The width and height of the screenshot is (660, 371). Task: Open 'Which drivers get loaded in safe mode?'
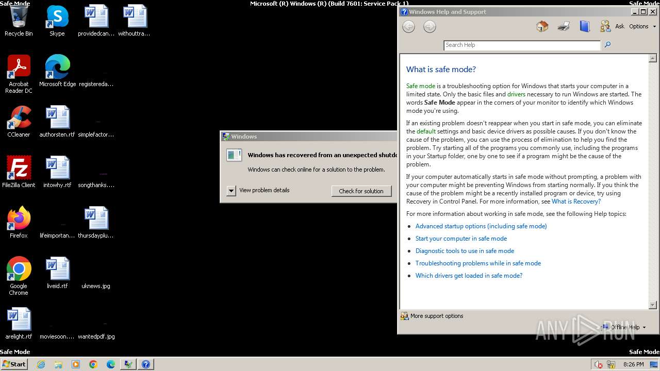click(x=469, y=276)
